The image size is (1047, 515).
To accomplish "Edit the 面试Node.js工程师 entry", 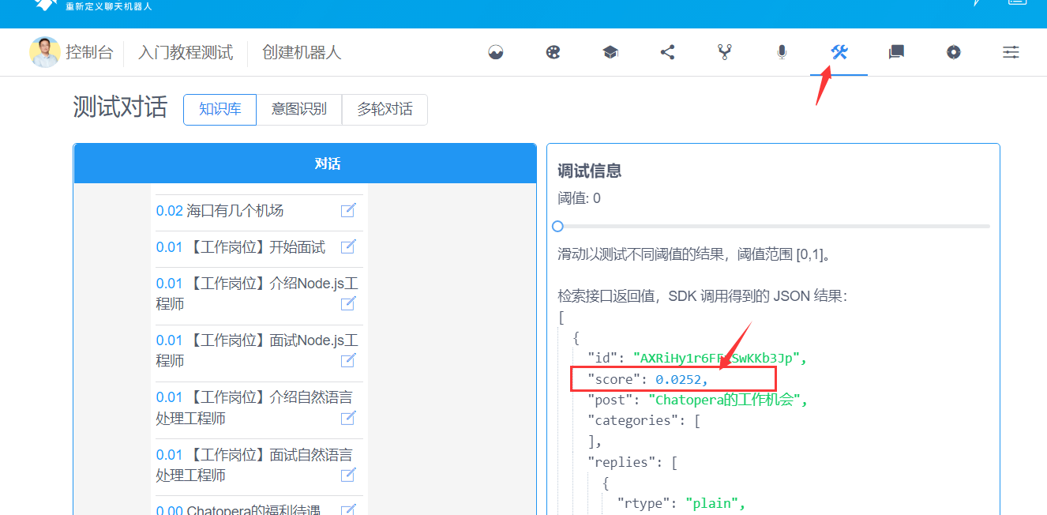I will pos(348,360).
